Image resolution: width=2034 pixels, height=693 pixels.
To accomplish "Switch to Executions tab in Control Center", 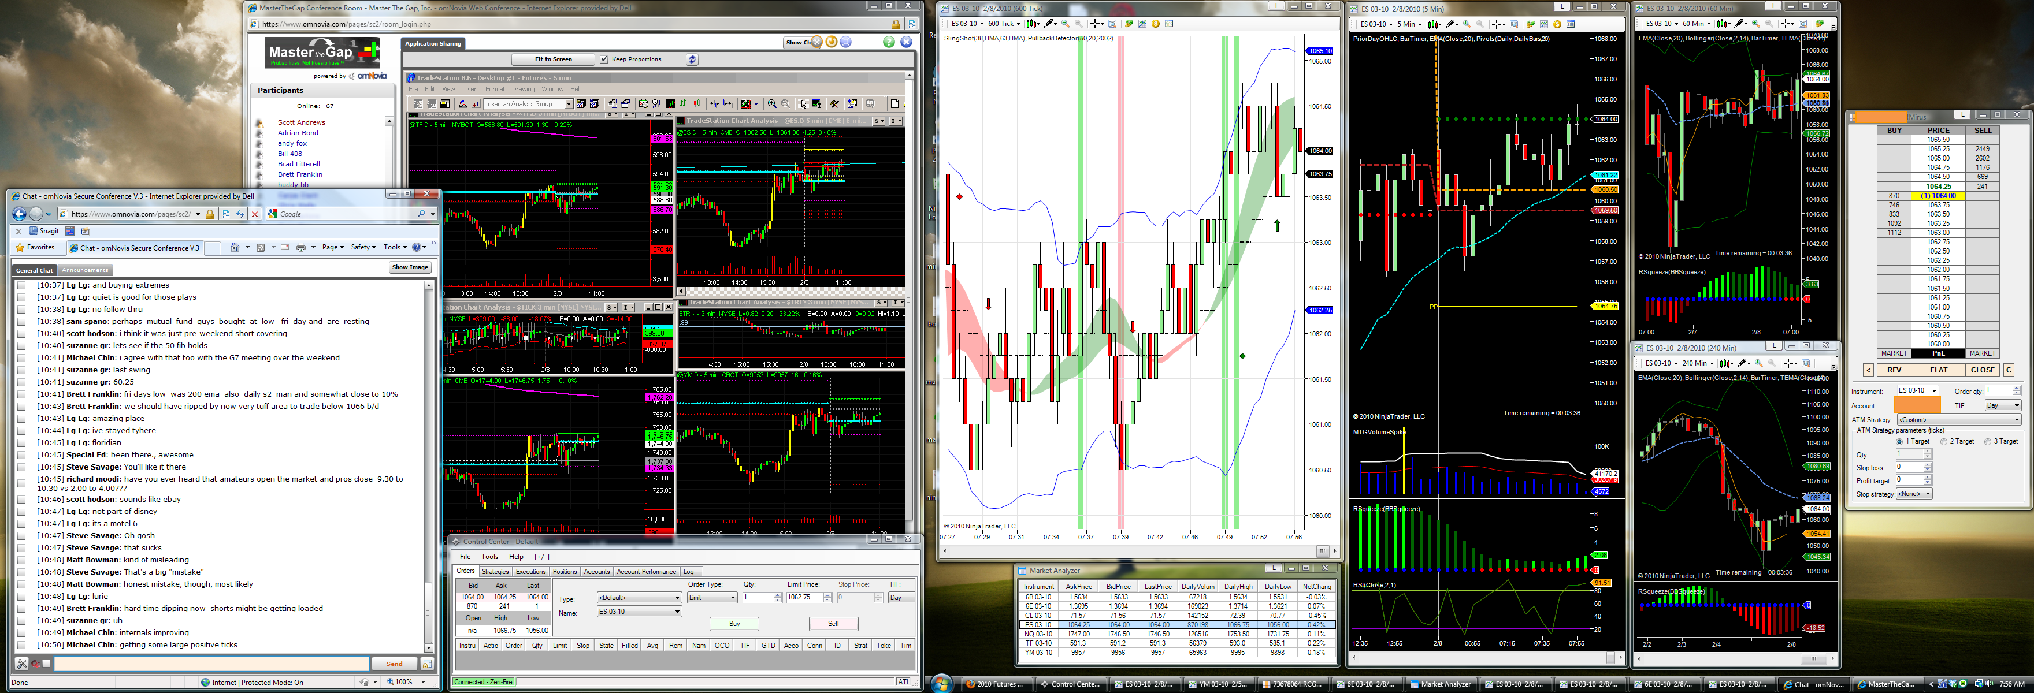I will [x=530, y=572].
